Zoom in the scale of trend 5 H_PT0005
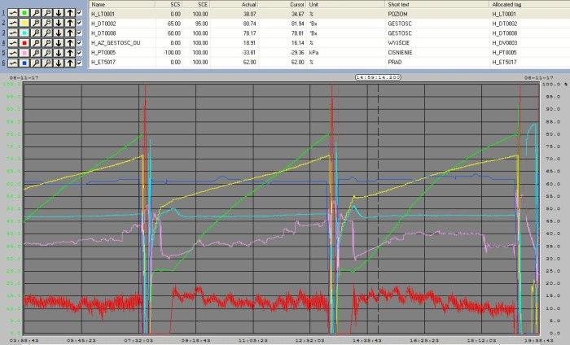The width and height of the screenshot is (570, 345). [36, 53]
